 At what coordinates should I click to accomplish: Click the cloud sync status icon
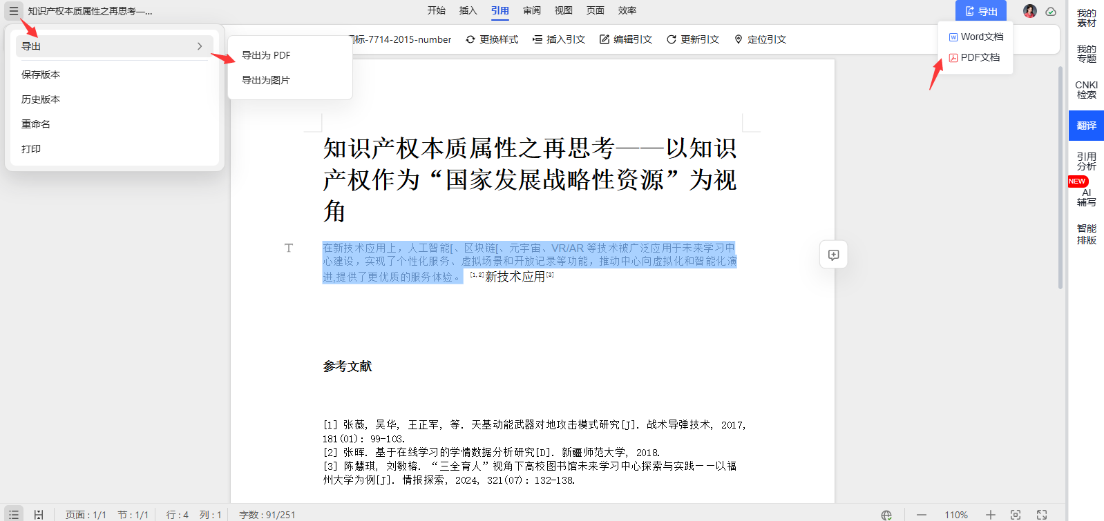1051,12
